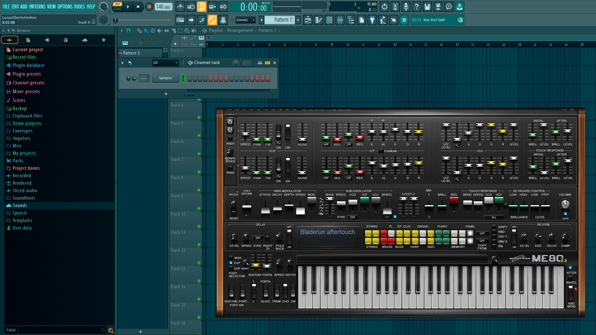The height and width of the screenshot is (335, 596).
Task: Toggle ME80 EcoMode checkbox
Action: [x=381, y=151]
